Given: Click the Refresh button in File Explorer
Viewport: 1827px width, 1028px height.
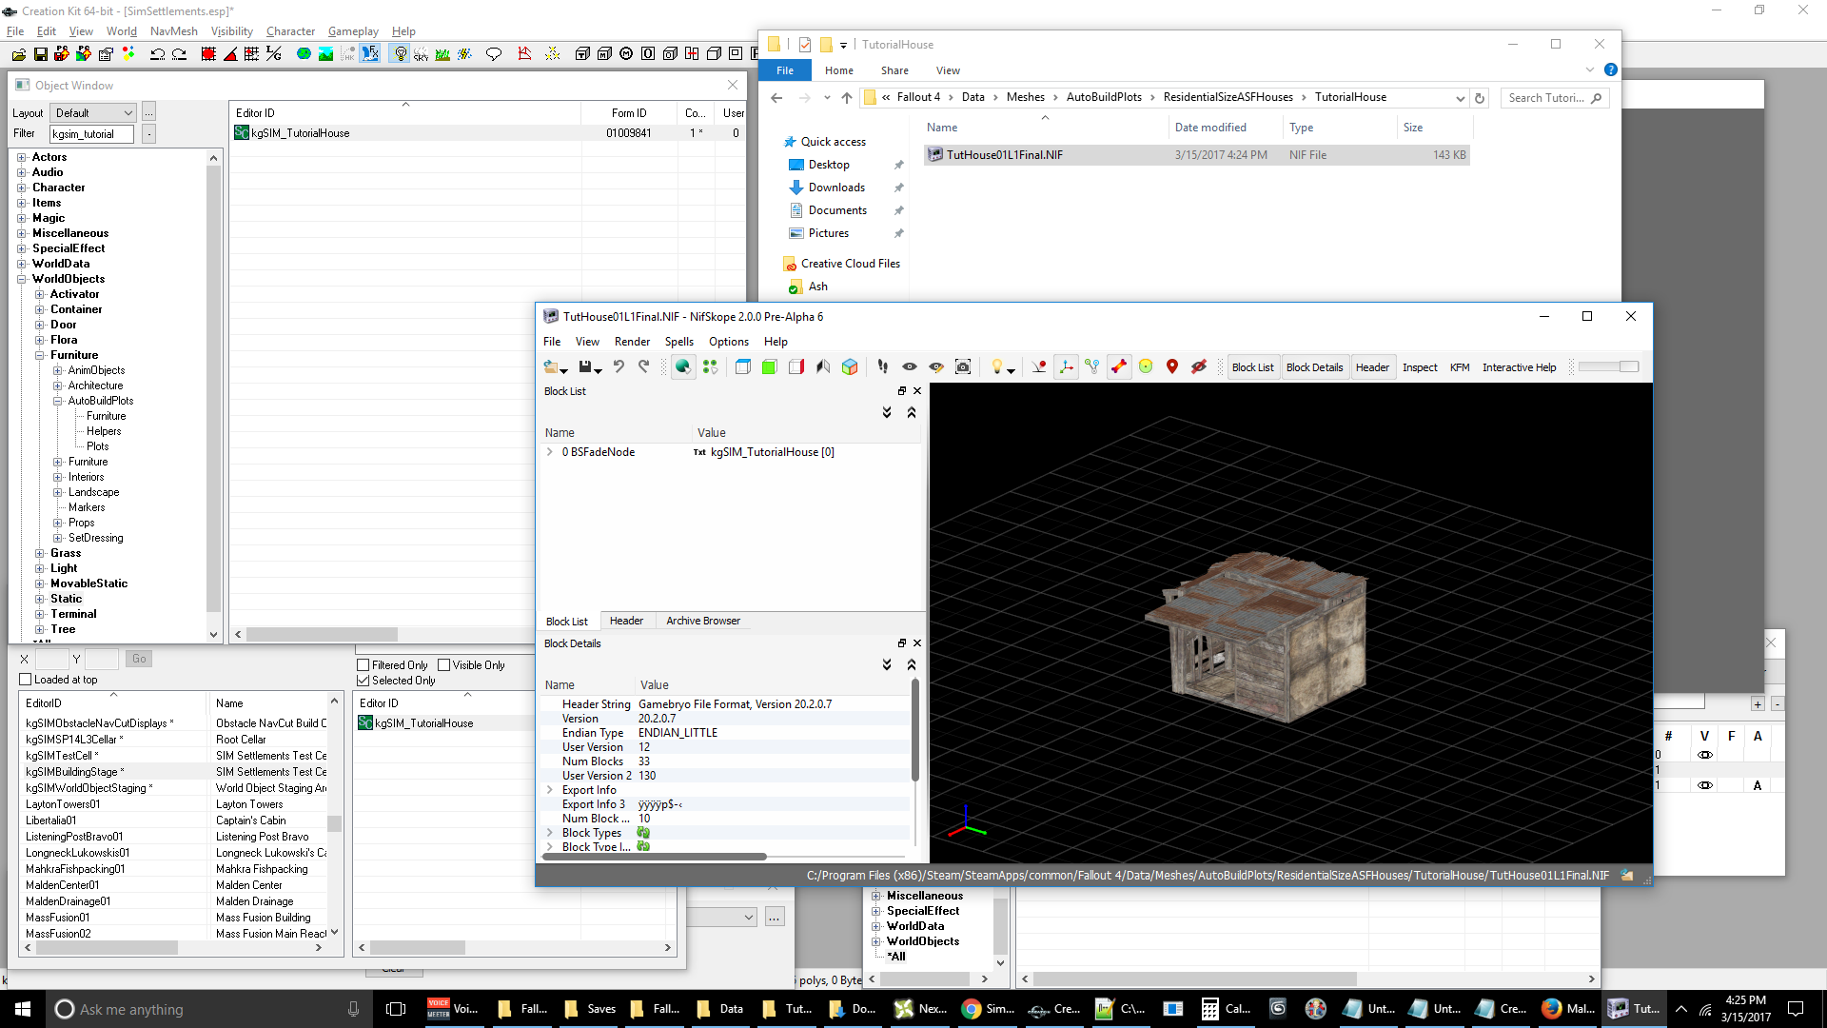Looking at the screenshot, I should coord(1479,98).
